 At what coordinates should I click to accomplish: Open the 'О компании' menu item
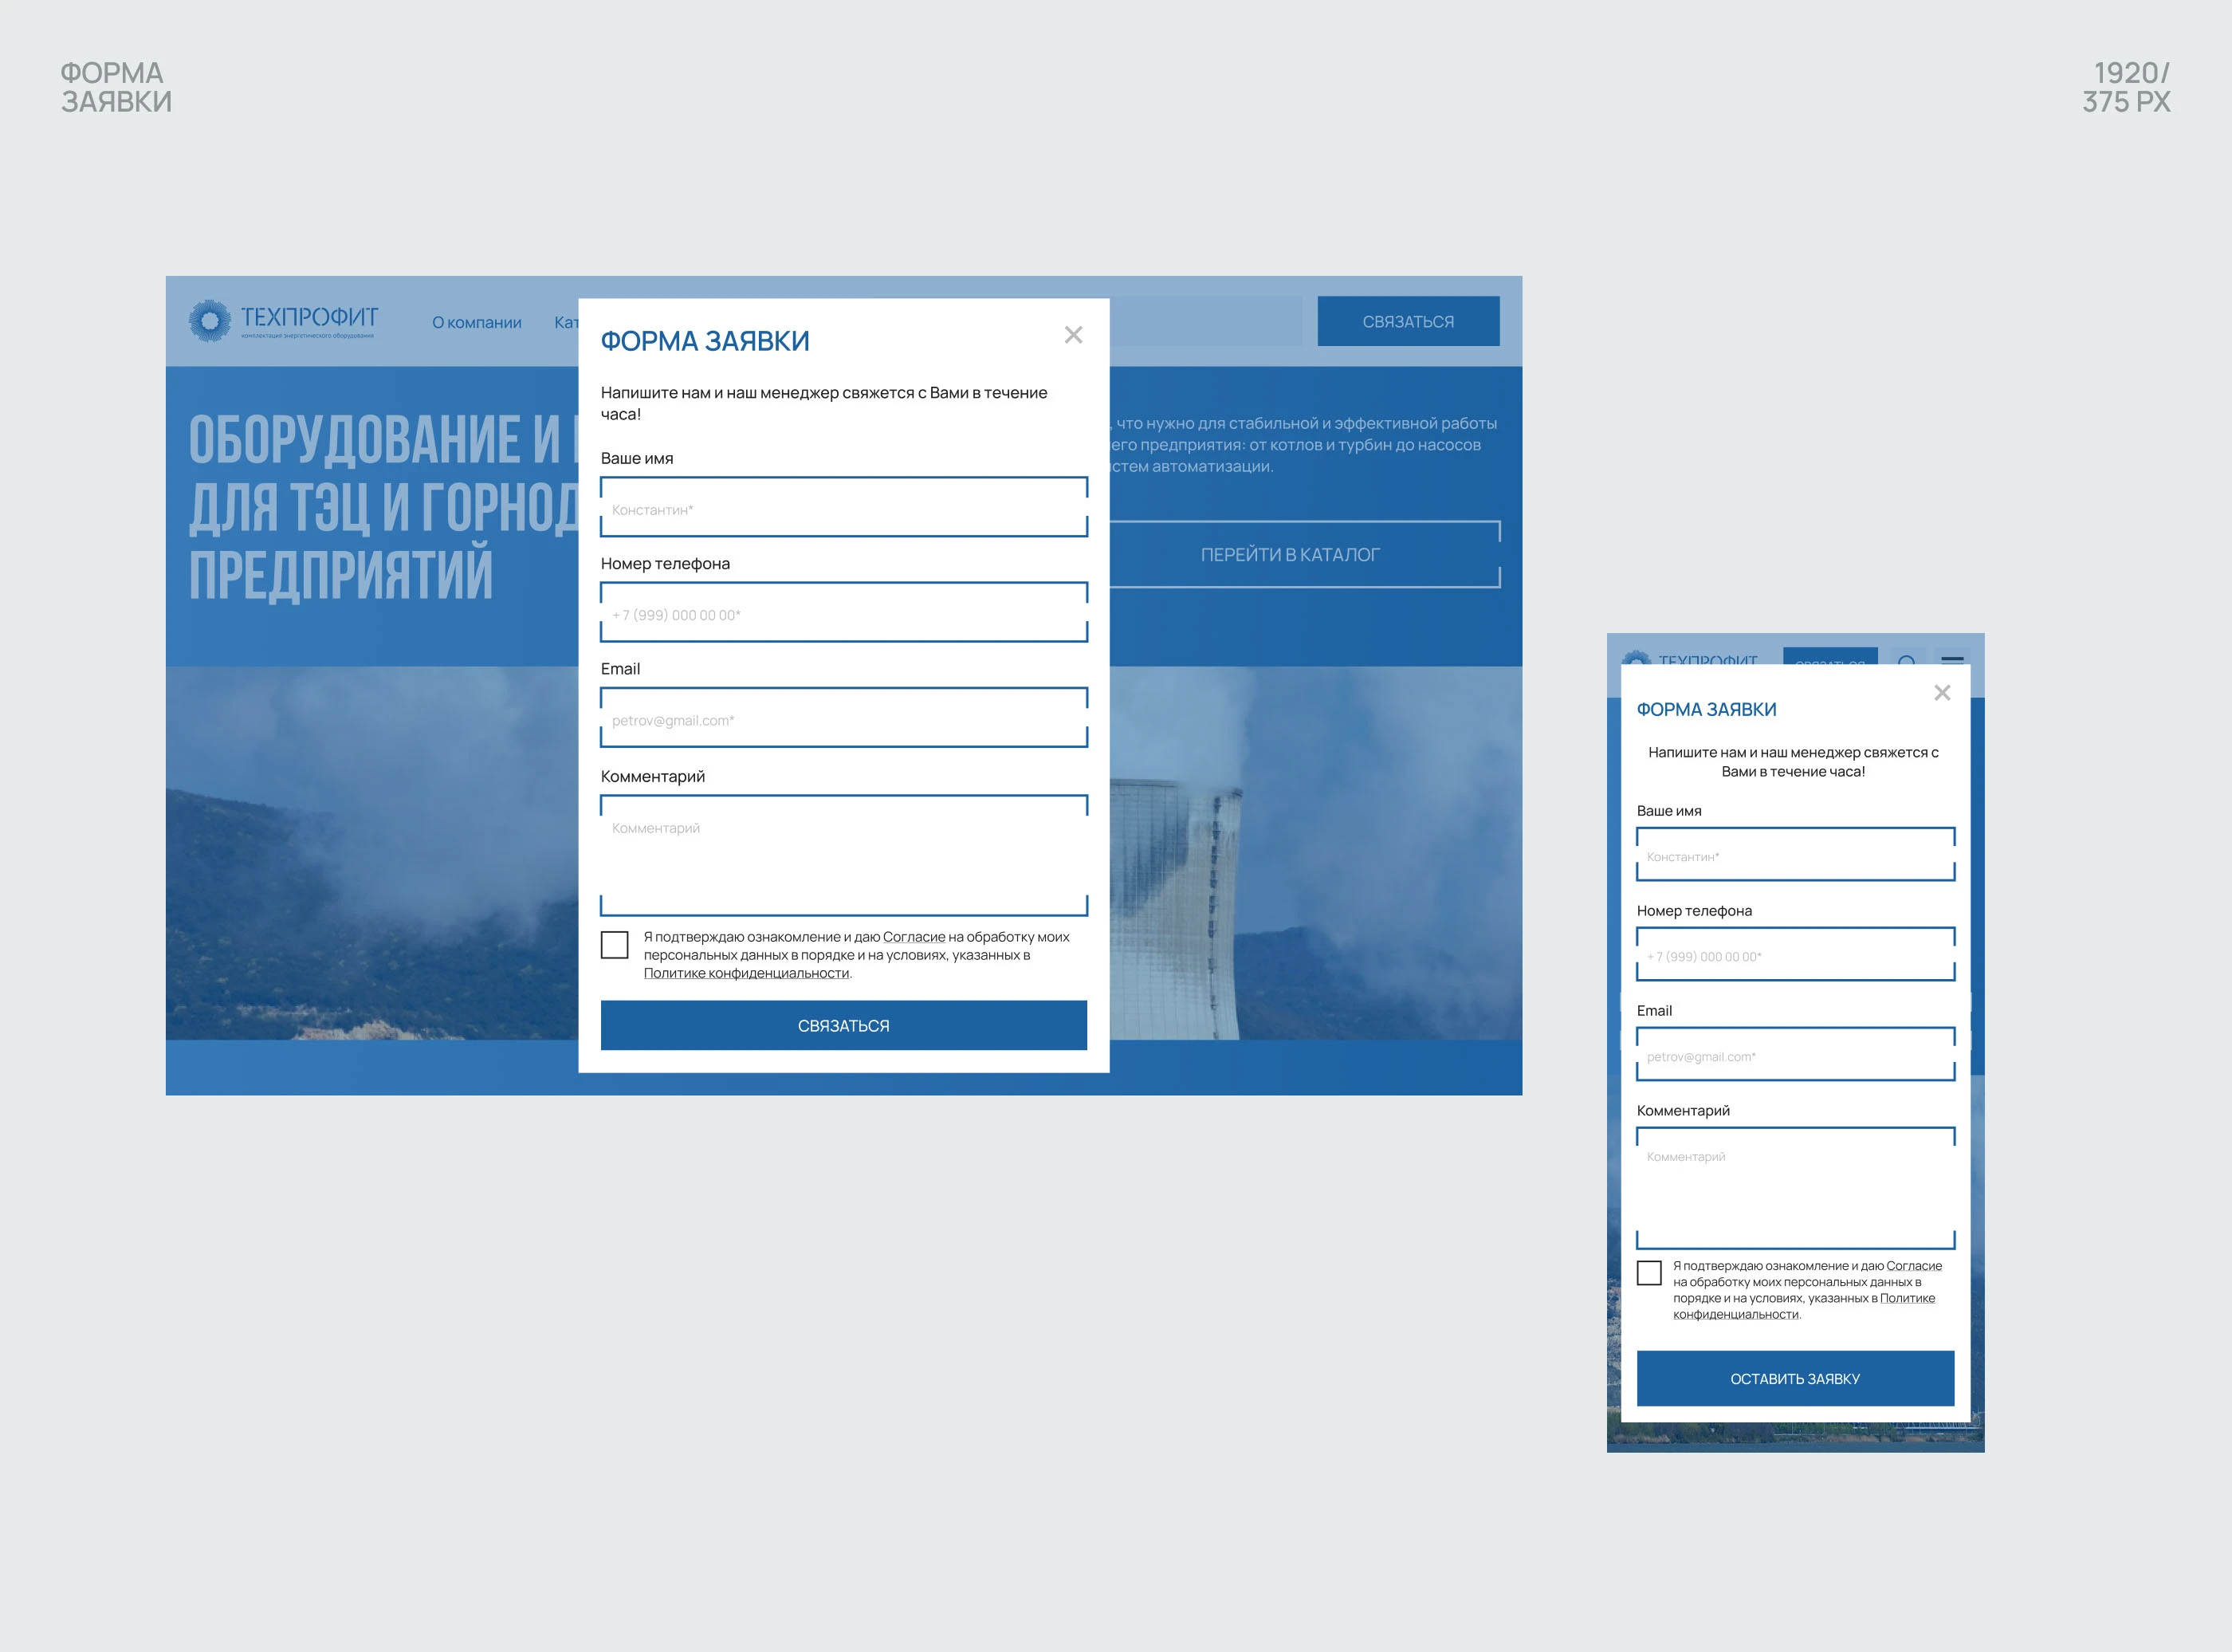477,322
